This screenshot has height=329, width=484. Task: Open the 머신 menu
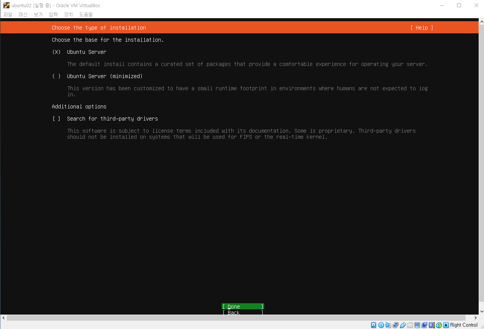(x=23, y=14)
